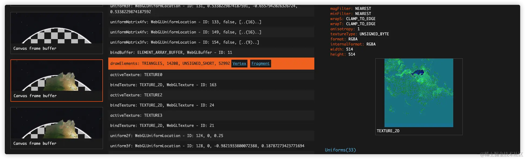Viewport: 525px width, 159px height.
Task: Open the Vertex shader link
Action: click(239, 63)
